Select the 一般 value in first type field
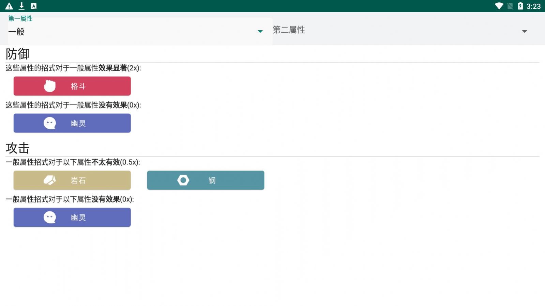This screenshot has width=545, height=306. [16, 32]
